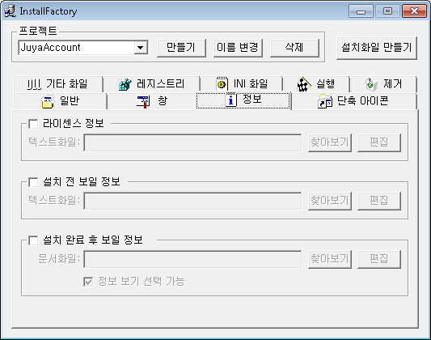Click the 제거 recycle icon

click(x=371, y=84)
